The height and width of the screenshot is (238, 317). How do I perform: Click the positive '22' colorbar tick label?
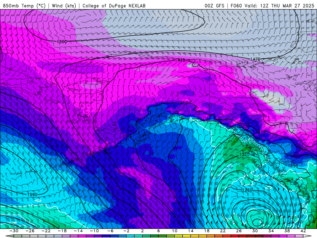(223, 231)
